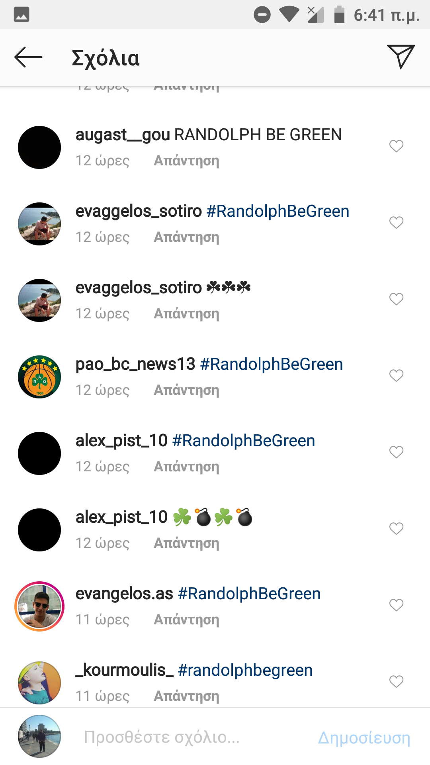Image resolution: width=430 pixels, height=765 pixels.
Task: Open the #randolphbegreen hashtag from _kourmoulis_
Action: coord(245,670)
